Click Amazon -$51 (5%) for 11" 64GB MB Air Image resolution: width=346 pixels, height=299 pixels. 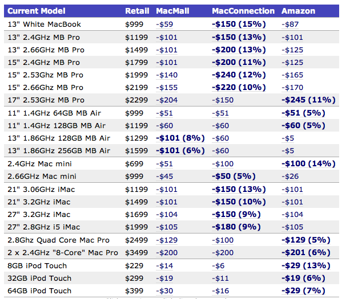pyautogui.click(x=303, y=113)
